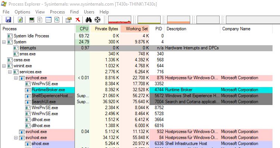Screen dimensions: 280x148
Task: Click the DLL/Handle view toolbar icon
Action: [57, 20]
